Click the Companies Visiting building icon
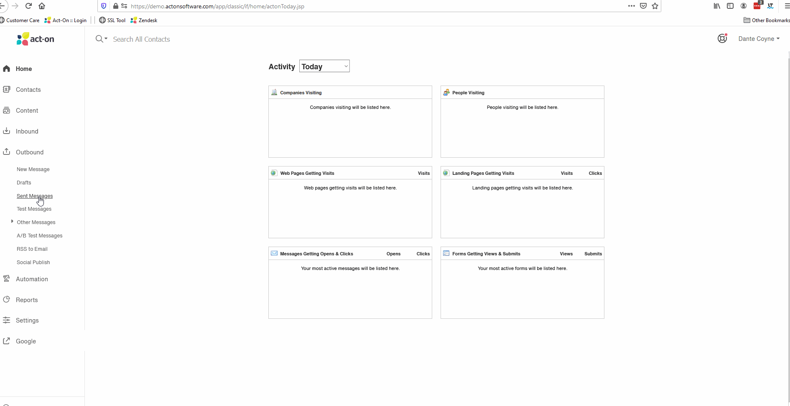The image size is (790, 406). pos(274,92)
